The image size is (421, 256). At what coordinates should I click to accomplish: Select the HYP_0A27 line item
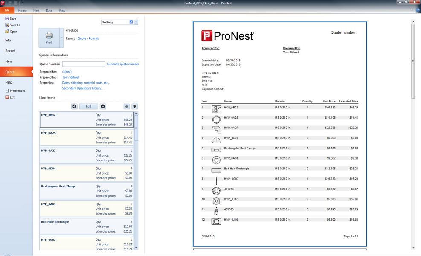pyautogui.click(x=87, y=155)
